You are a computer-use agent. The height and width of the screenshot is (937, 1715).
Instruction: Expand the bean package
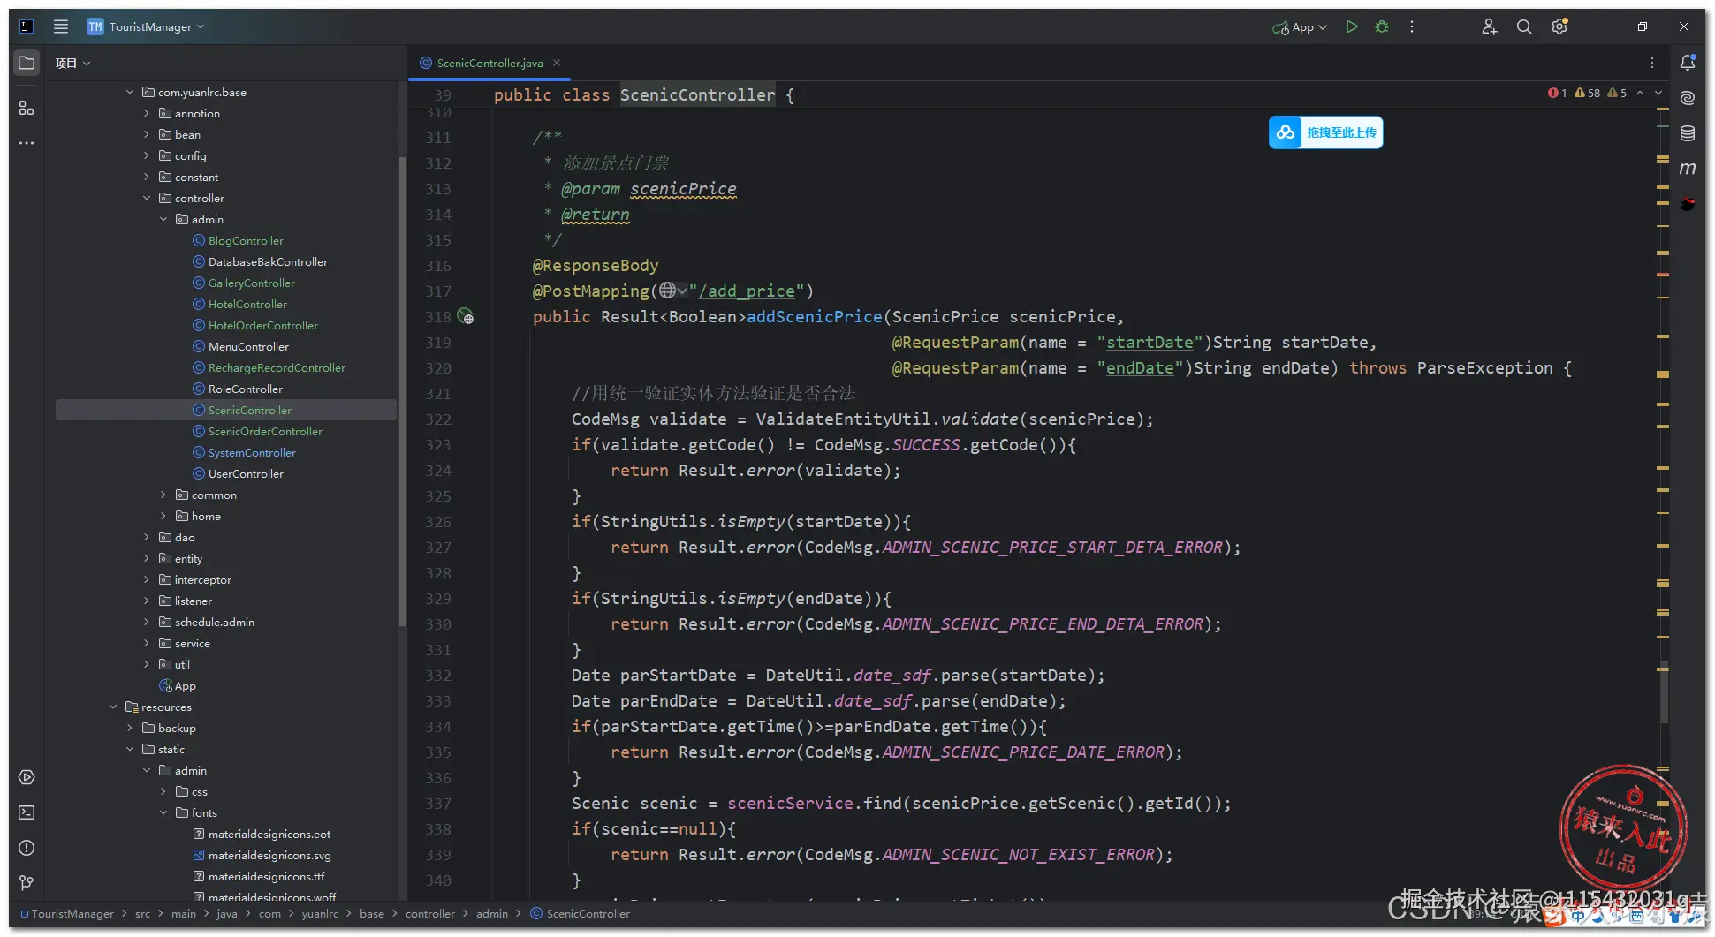point(147,134)
